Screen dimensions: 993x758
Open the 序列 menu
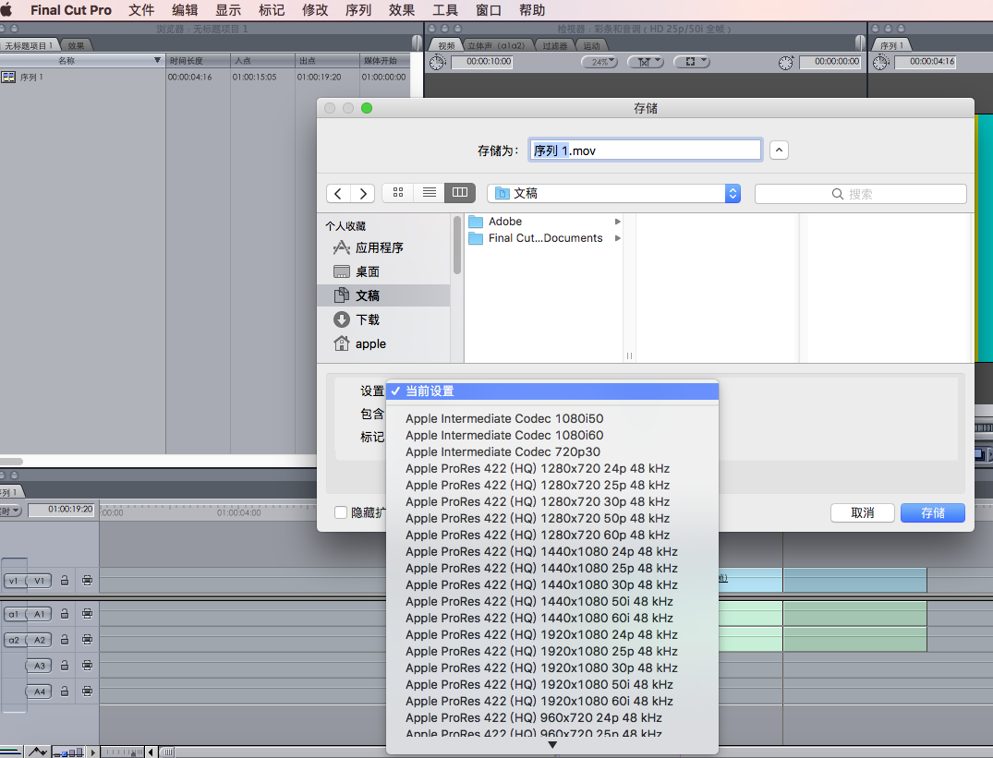358,10
